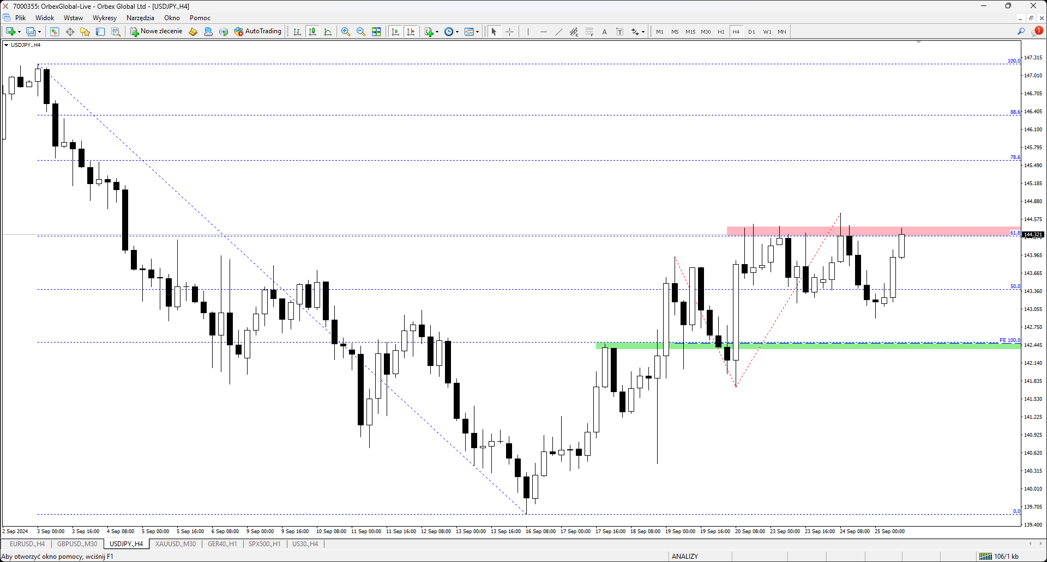Open the Plik menu
Screen dimensions: 1047x562
click(x=21, y=18)
